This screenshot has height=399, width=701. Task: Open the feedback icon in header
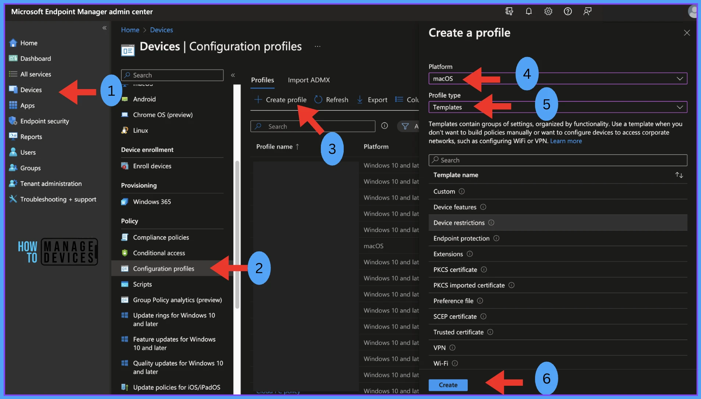coord(587,11)
